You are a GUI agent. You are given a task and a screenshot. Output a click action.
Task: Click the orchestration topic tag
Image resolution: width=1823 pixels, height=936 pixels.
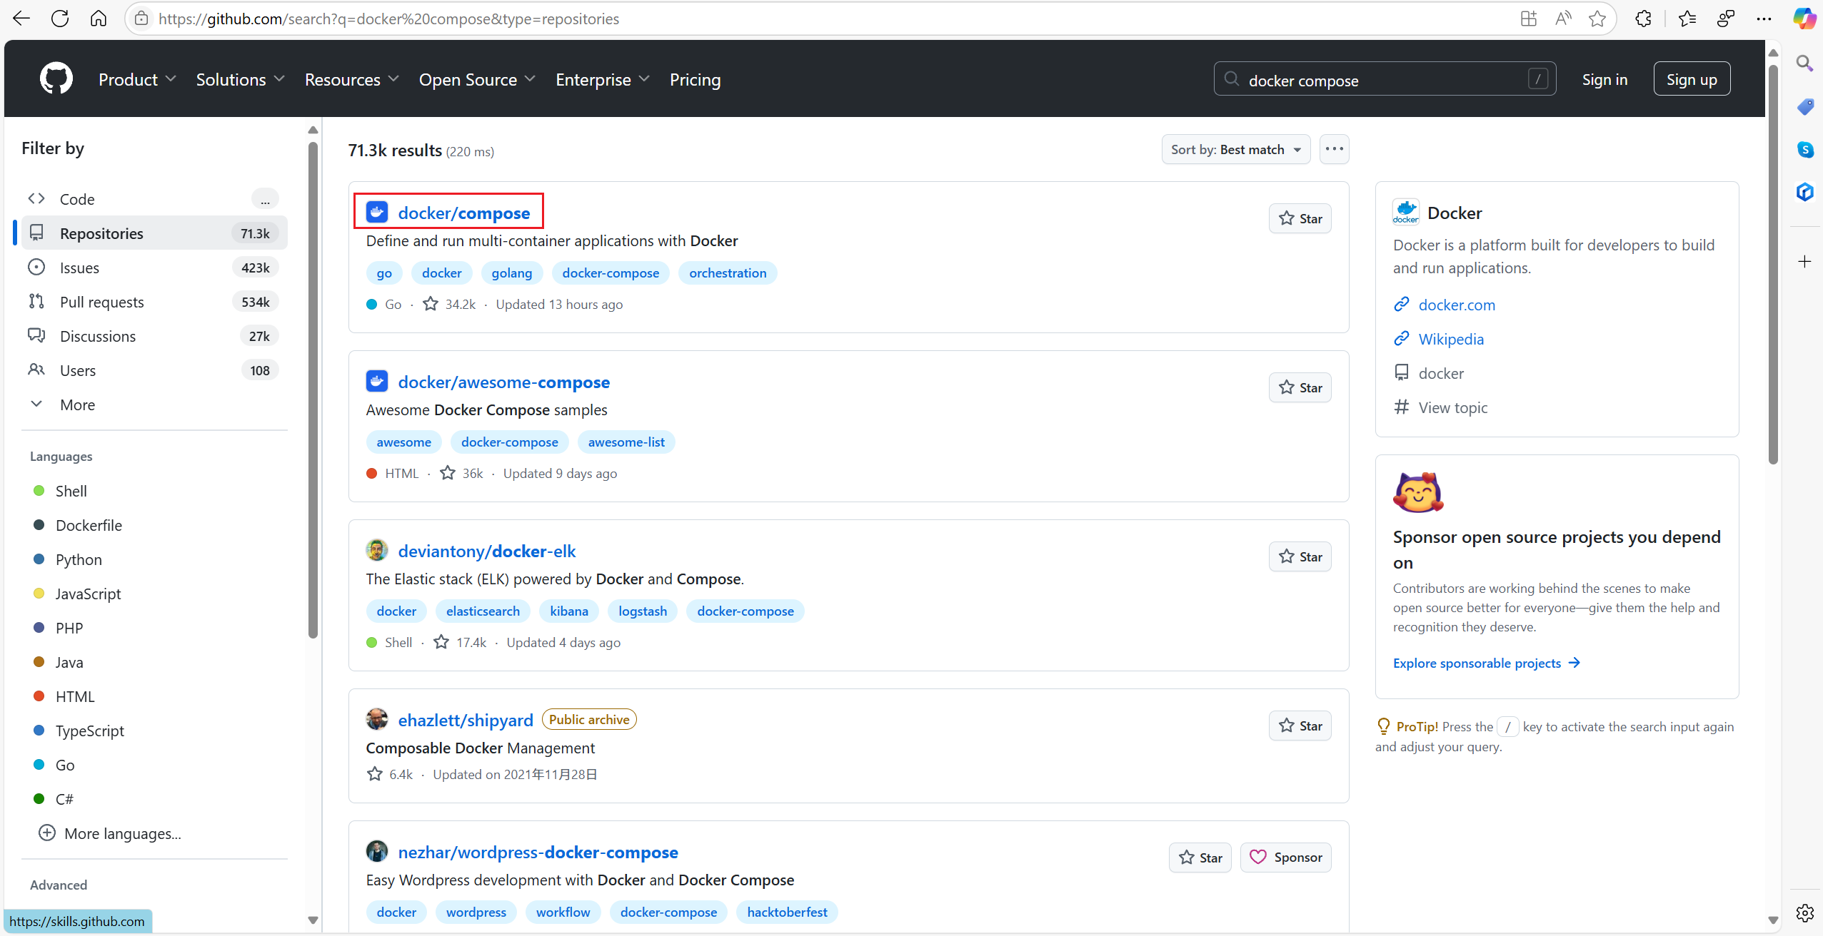click(x=728, y=273)
